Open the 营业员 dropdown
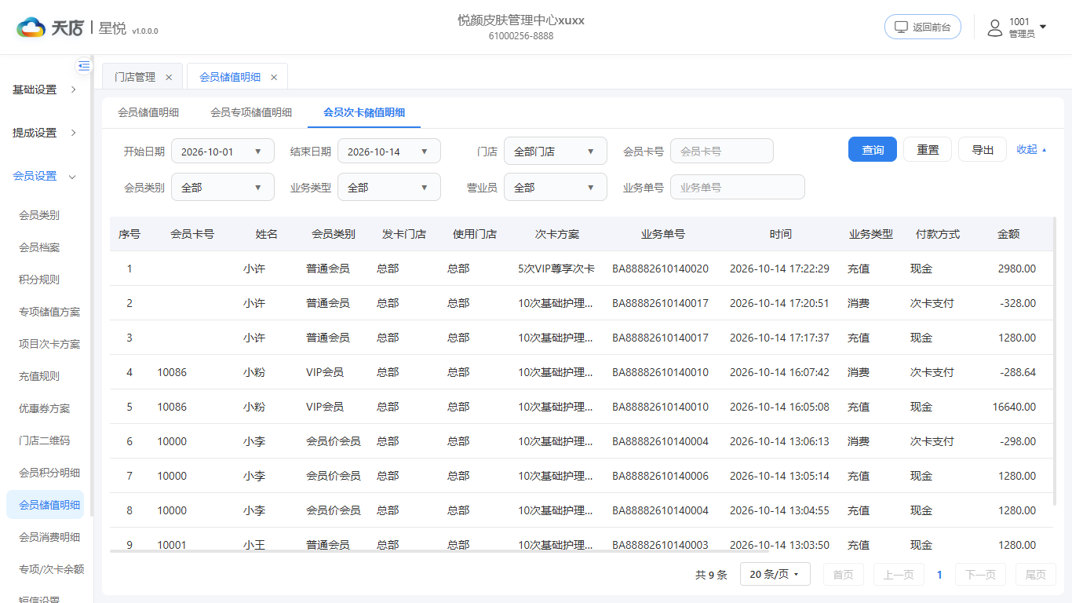 (556, 188)
